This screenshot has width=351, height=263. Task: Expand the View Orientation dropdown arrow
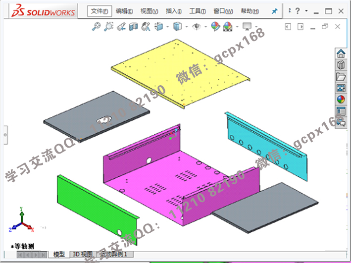167,27
